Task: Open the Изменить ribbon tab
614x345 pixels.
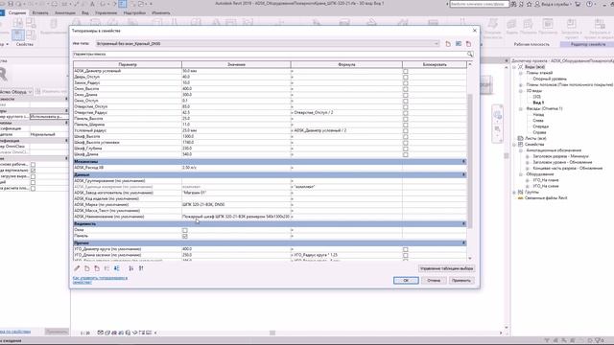Action: (161, 12)
